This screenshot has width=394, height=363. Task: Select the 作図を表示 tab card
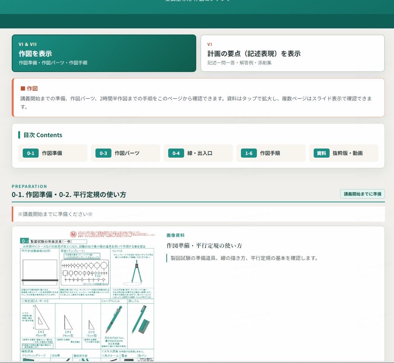104,53
